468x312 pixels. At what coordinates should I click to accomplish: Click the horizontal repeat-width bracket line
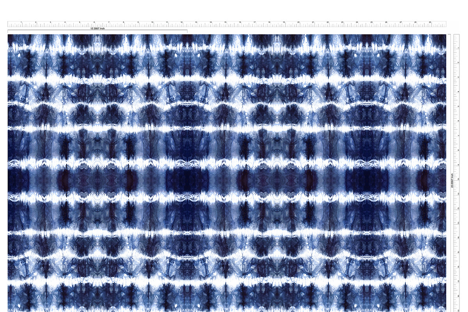97,31
